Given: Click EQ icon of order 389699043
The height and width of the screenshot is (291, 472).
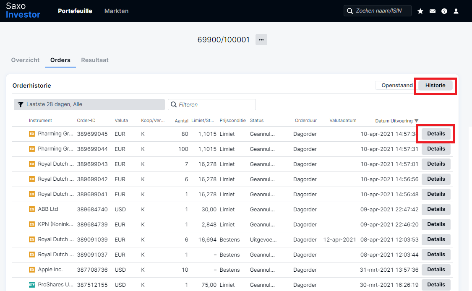Looking at the screenshot, I should 31,164.
